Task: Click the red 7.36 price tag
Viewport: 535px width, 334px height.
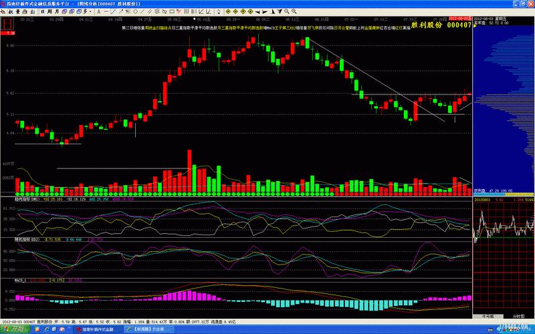Action: tap(7, 33)
